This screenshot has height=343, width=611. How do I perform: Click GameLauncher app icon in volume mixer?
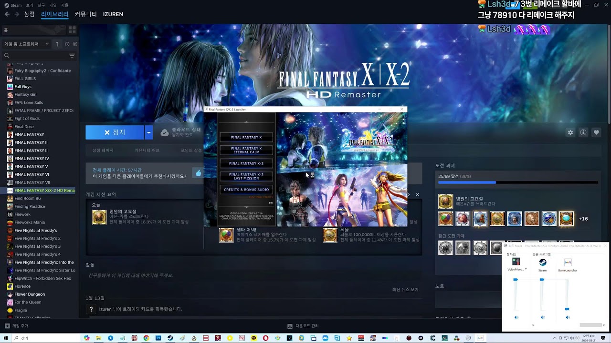tap(568, 262)
